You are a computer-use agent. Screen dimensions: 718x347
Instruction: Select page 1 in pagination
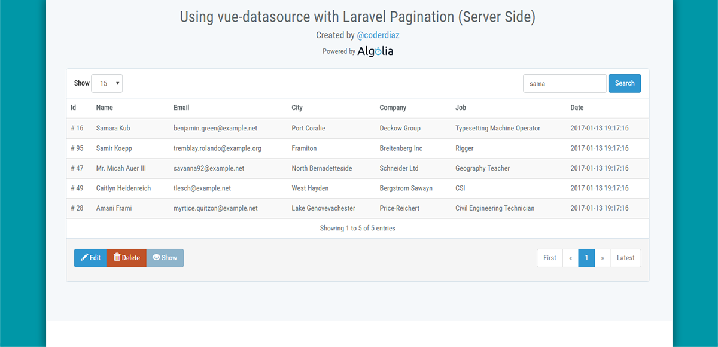tap(587, 258)
